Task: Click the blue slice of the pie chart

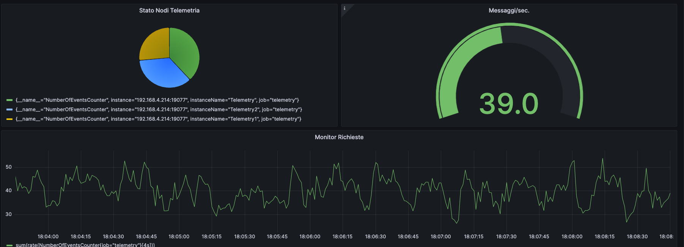Action: 162,73
